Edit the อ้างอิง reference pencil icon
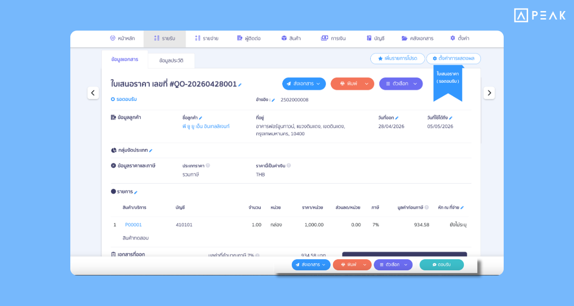Screen dimensions: 574x306 pos(274,100)
